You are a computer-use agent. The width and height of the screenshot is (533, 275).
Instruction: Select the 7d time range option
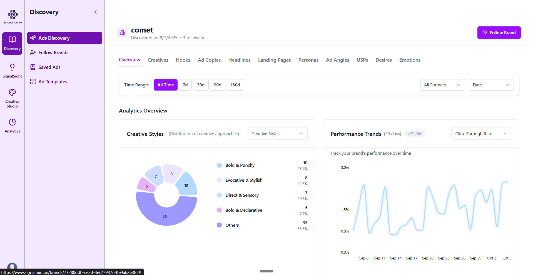(185, 85)
